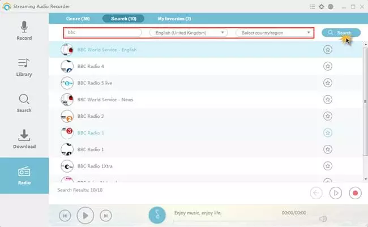Screen dimensions: 368x227
Task: Click the 00:00/00:00 time display
Action: click(294, 213)
